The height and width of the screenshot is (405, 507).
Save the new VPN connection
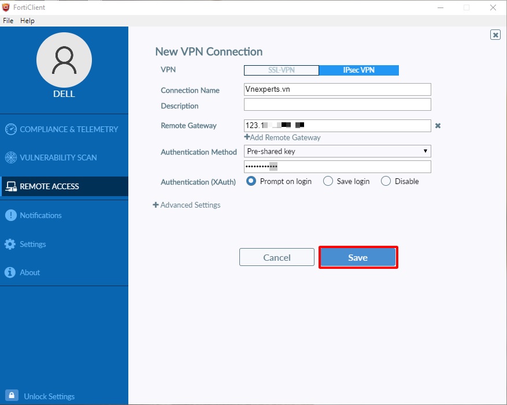pos(358,257)
